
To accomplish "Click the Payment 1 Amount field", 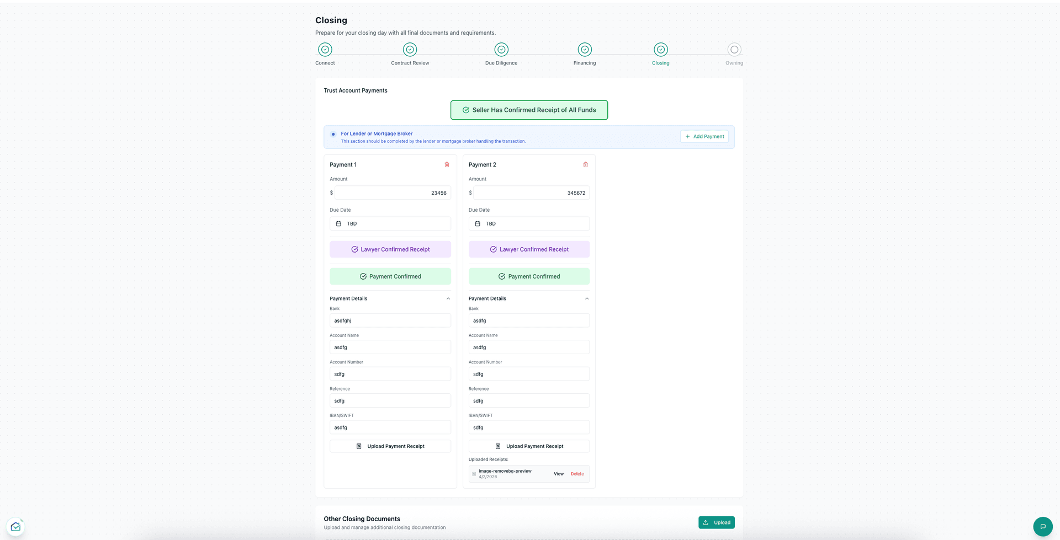I will coord(393,193).
